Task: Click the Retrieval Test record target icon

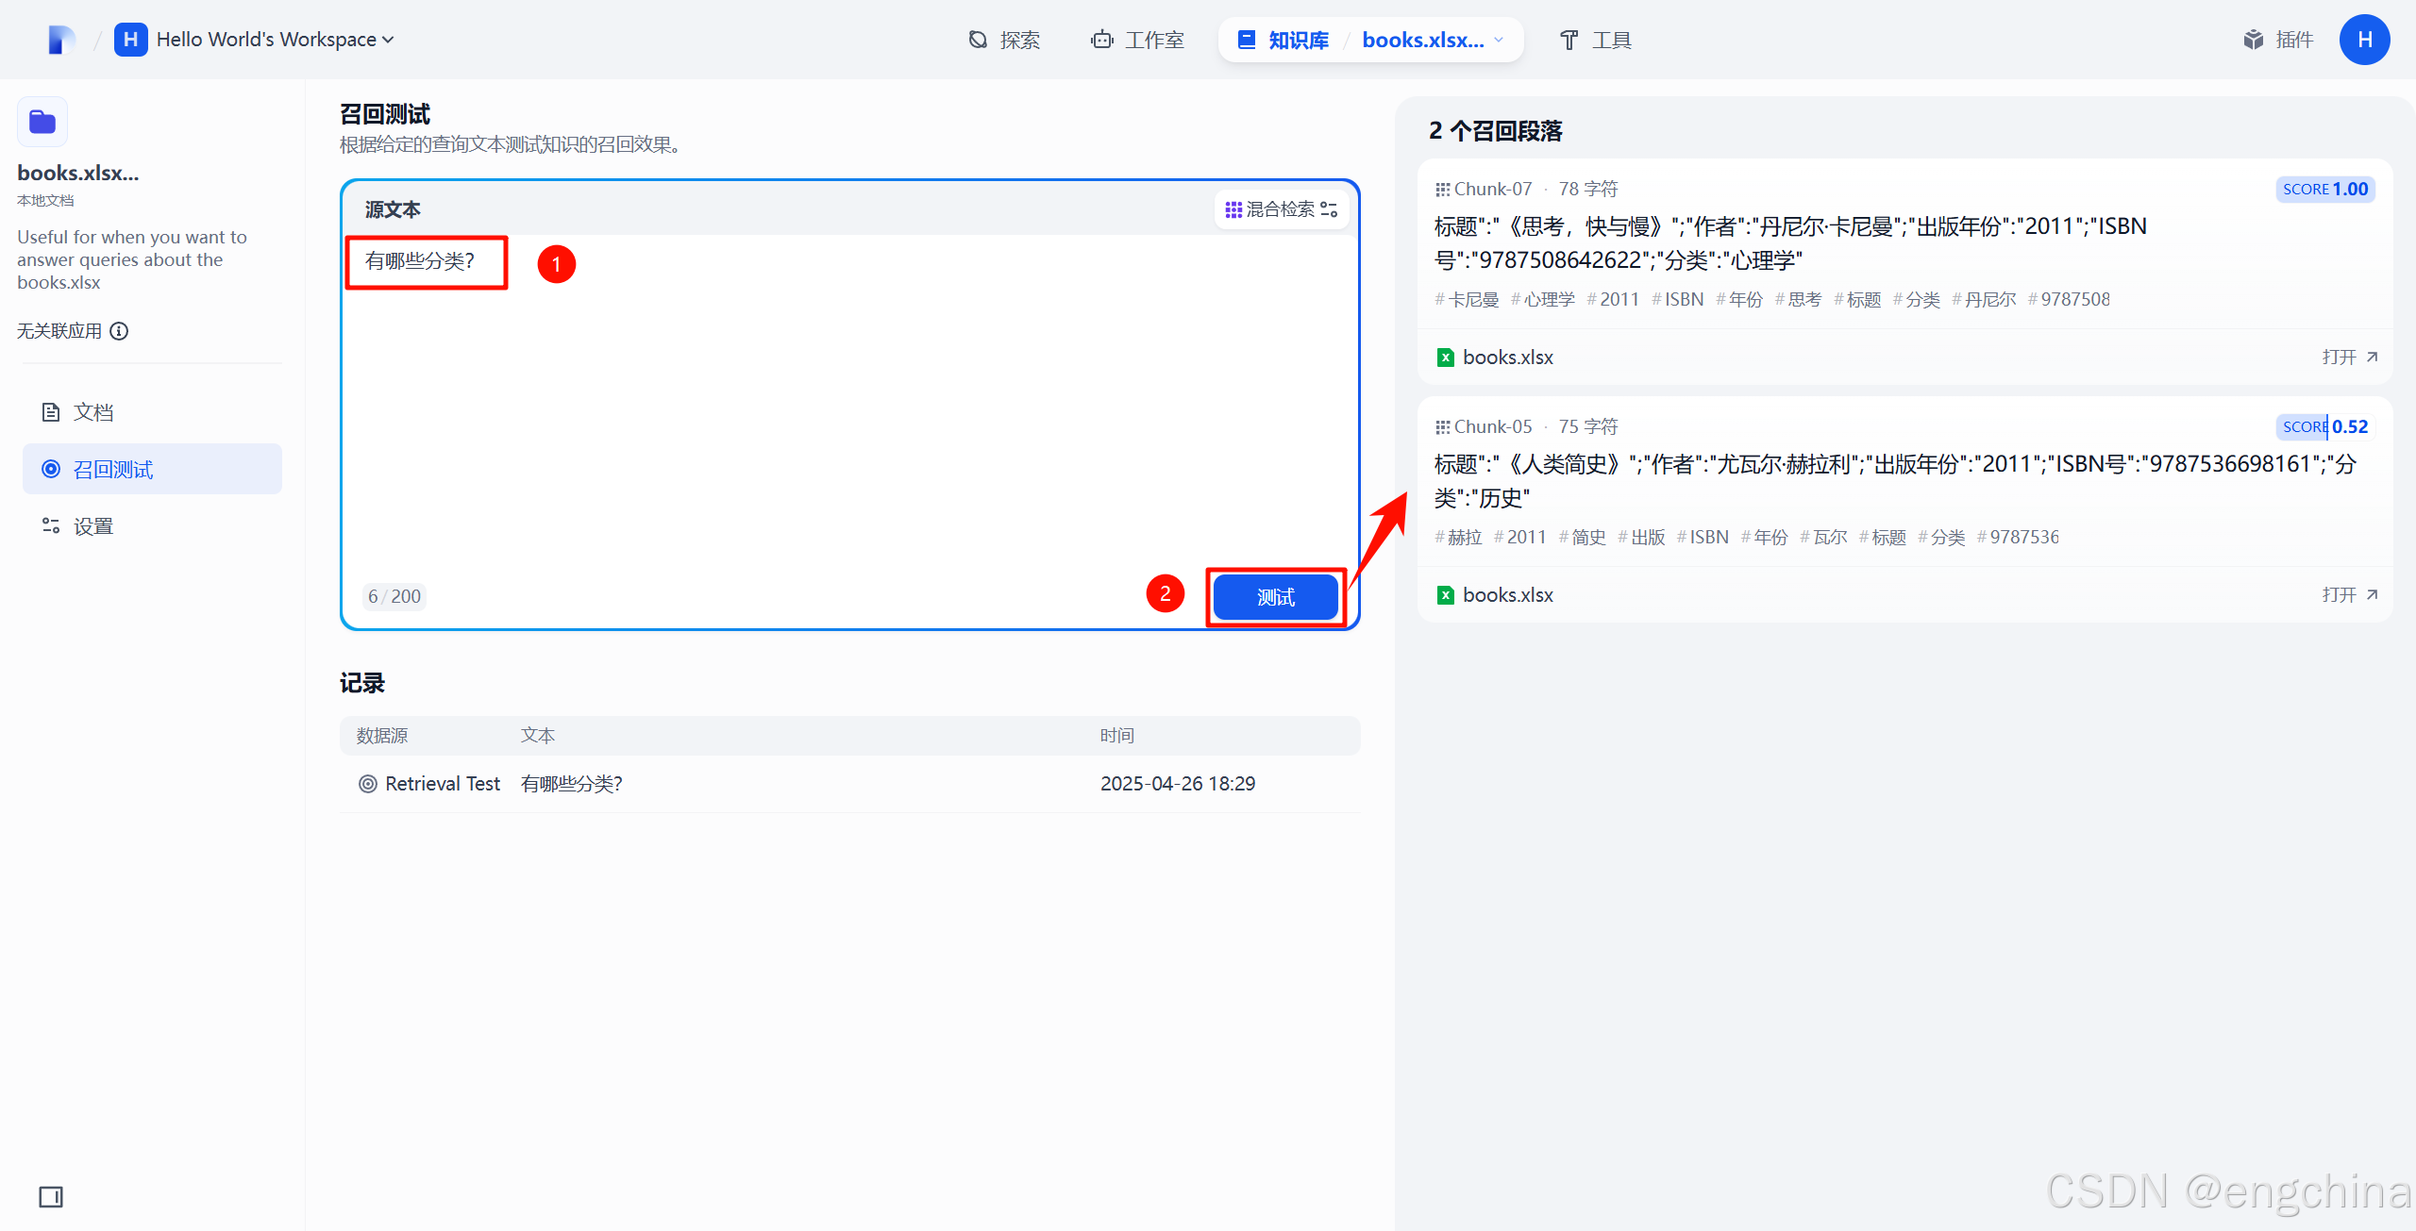Action: pyautogui.click(x=368, y=784)
